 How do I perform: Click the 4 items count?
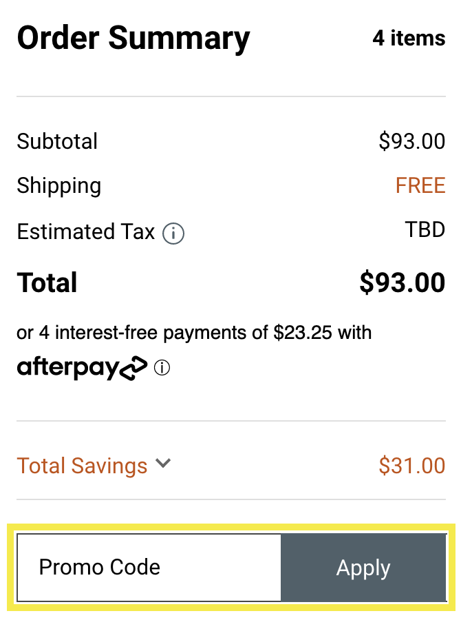[x=409, y=38]
